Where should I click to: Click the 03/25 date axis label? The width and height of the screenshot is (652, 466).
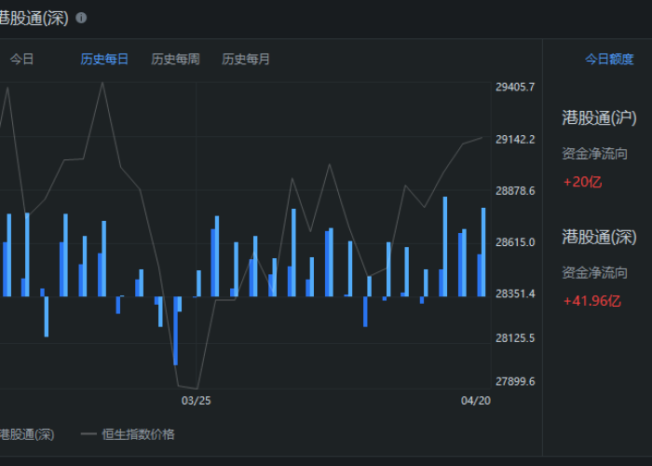[x=196, y=401]
